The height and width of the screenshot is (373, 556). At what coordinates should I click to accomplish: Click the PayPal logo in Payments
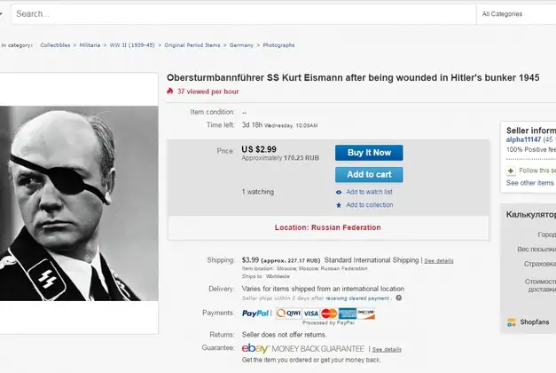pyautogui.click(x=256, y=313)
